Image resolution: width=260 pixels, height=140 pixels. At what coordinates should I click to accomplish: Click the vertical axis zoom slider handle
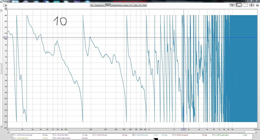tap(1, 69)
